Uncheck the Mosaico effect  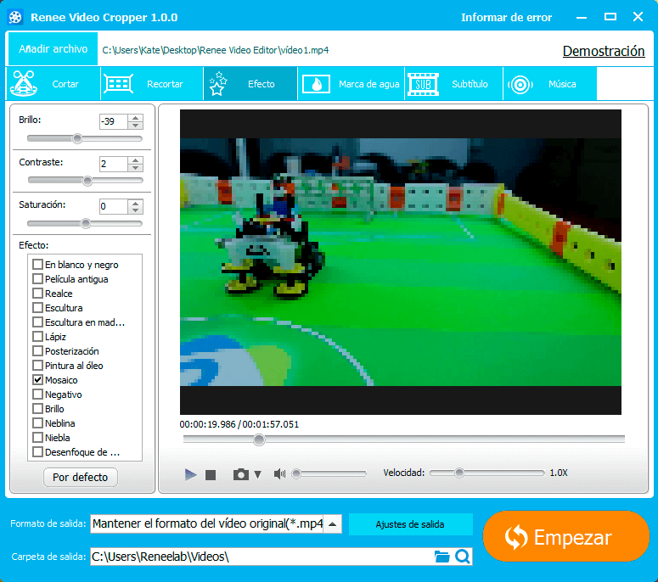[37, 380]
